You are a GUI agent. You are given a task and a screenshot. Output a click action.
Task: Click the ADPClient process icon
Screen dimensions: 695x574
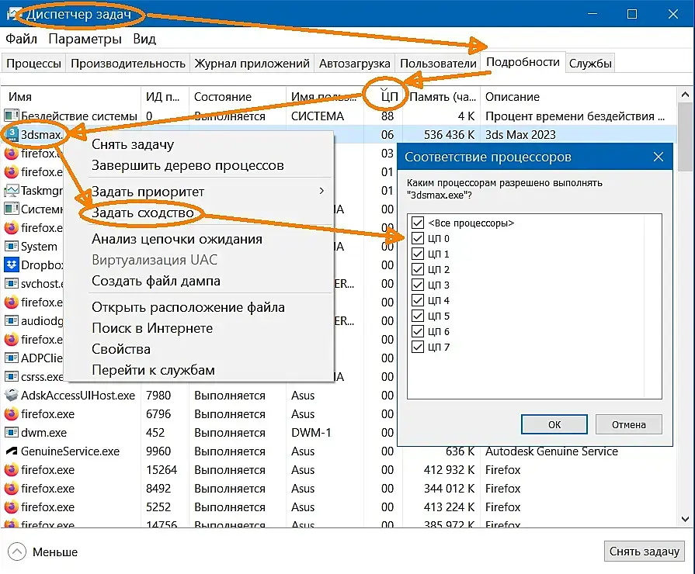12,358
